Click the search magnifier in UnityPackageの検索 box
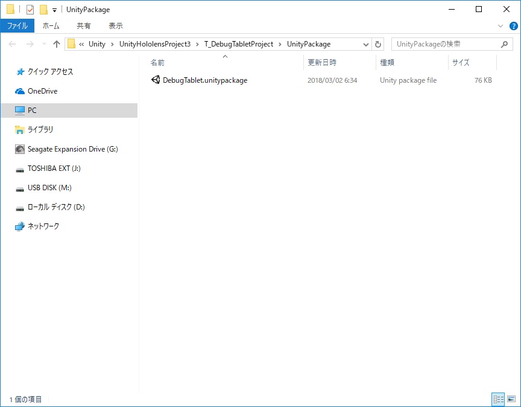The width and height of the screenshot is (521, 407). (504, 44)
